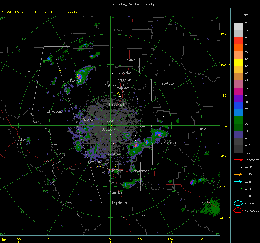Select the light gray 80 dBZ color swatch
The height and width of the screenshot is (243, 260).
tap(238, 26)
